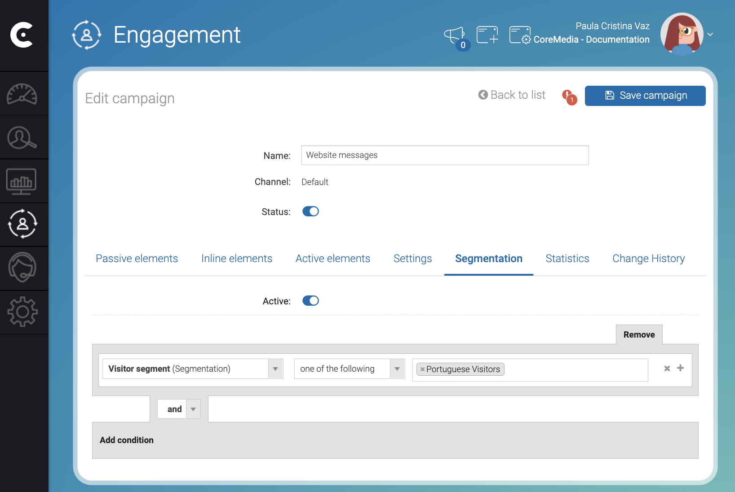The width and height of the screenshot is (735, 492).
Task: Click the Edit campaign heading
Action: point(130,98)
